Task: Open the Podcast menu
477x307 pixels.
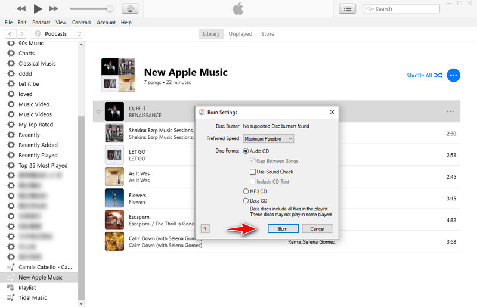Action: click(41, 23)
